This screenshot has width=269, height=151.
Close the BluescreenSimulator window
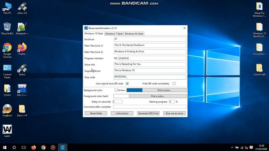click(x=185, y=28)
